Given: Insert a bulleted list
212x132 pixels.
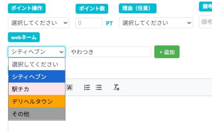Looking at the screenshot, I should pos(99,87).
